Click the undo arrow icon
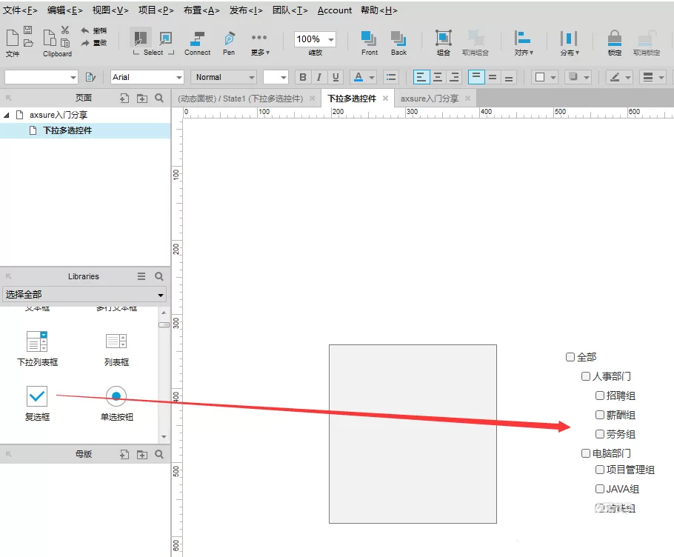Image resolution: width=674 pixels, height=557 pixels. point(84,30)
